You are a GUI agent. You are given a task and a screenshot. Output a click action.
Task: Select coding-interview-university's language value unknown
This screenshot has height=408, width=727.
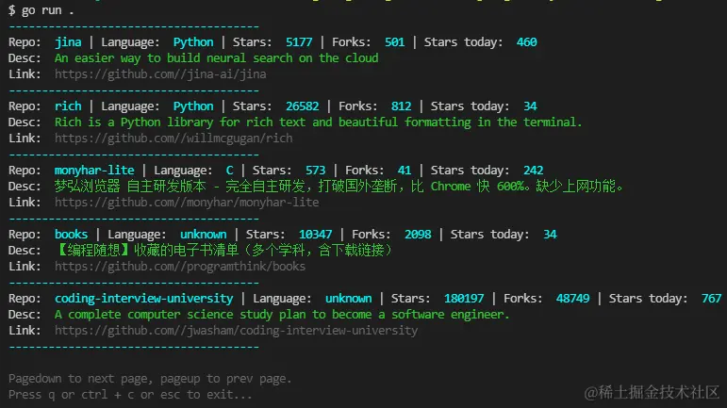[349, 299]
